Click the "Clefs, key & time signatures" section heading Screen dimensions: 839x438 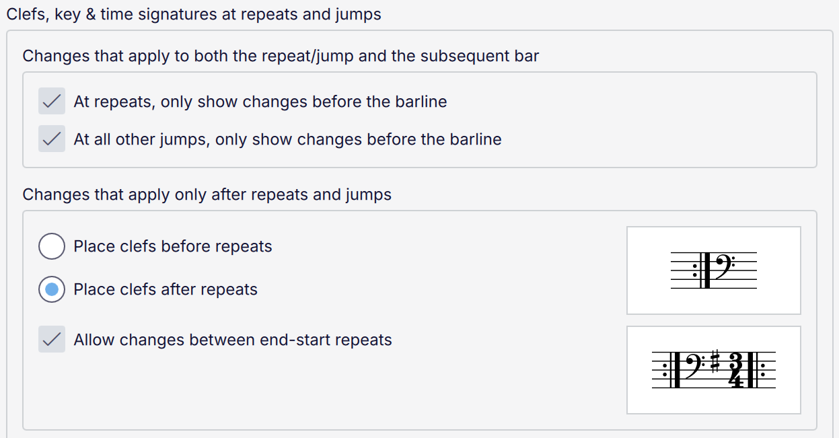[194, 14]
